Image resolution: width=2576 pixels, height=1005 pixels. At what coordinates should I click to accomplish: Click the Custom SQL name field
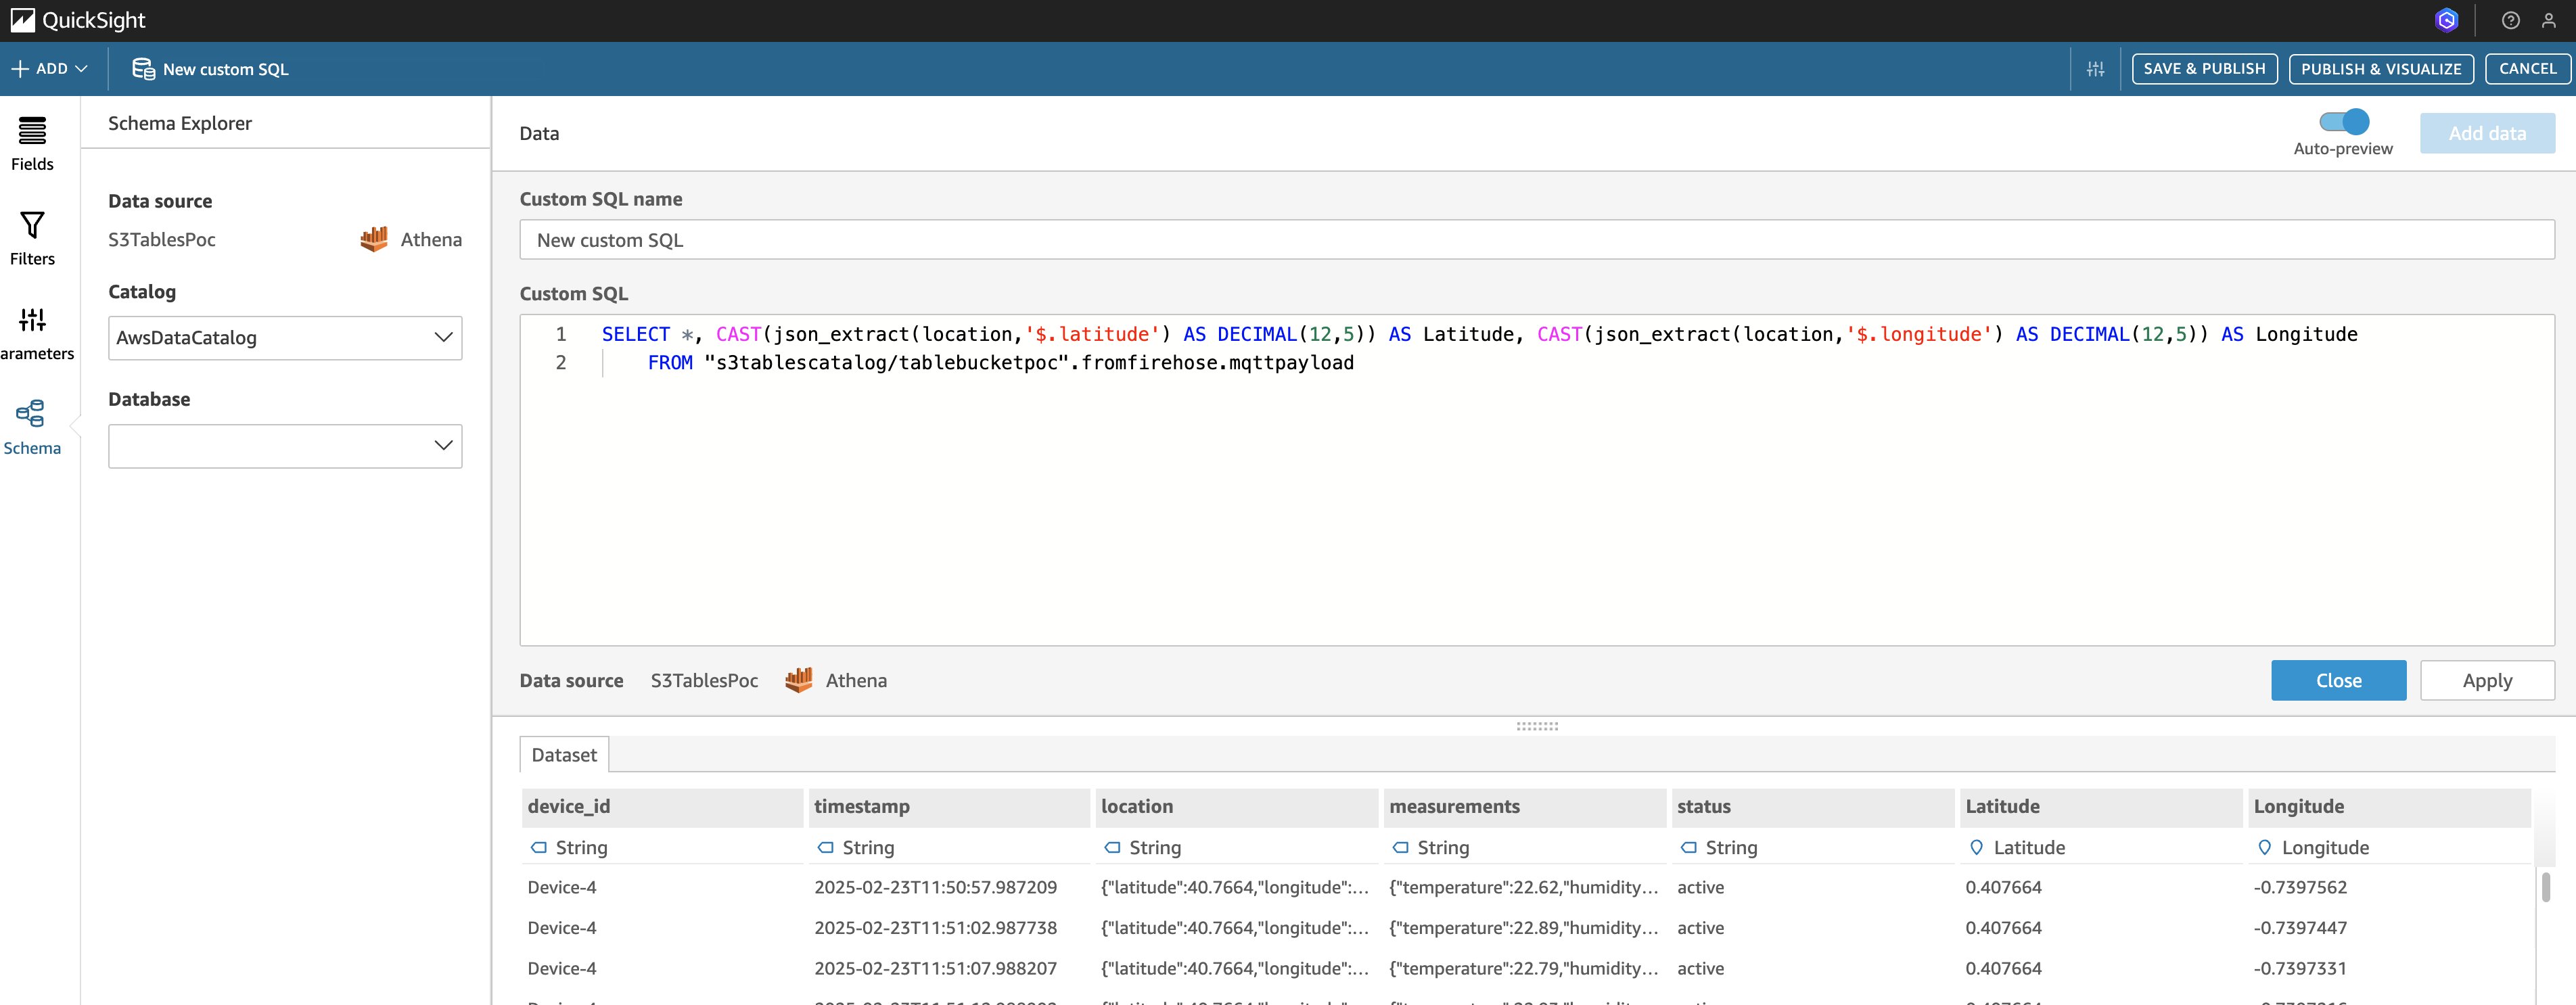tap(1536, 240)
